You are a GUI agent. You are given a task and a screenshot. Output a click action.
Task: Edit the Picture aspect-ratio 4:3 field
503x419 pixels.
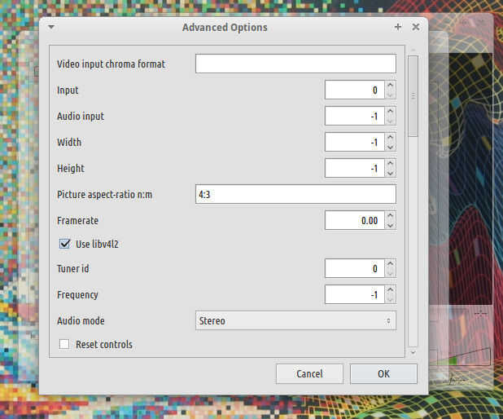(x=295, y=194)
